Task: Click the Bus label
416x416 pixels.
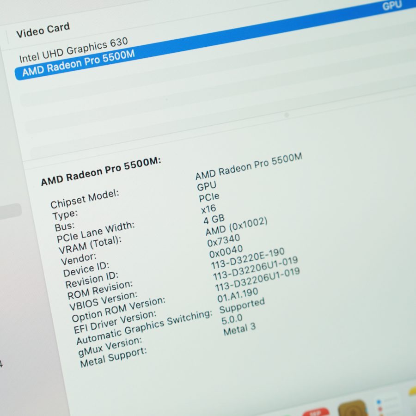Action: [64, 227]
